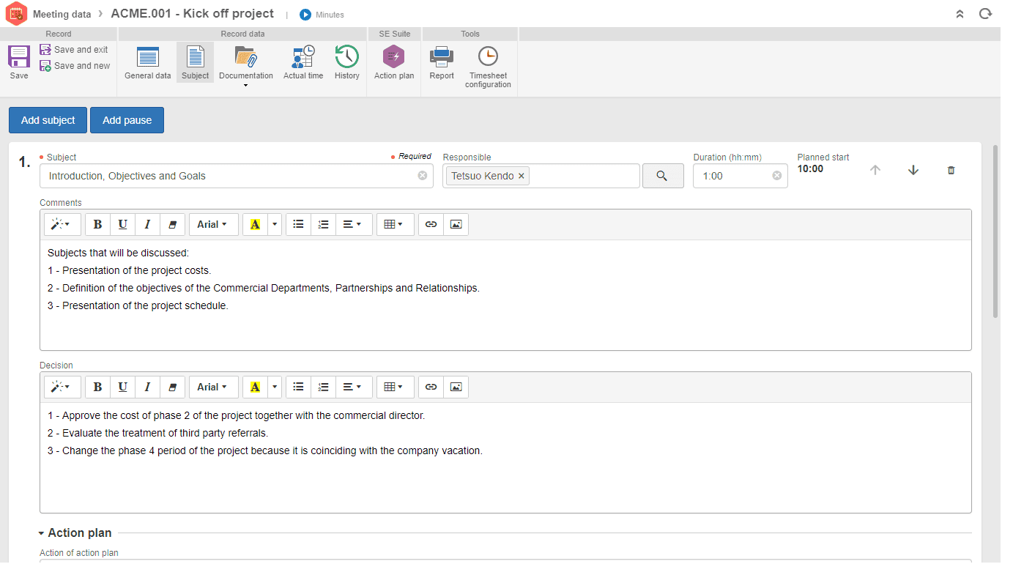Insert image in Comments editor

point(456,224)
